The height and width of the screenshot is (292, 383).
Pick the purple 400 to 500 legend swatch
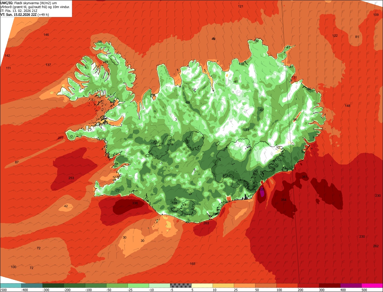[x=351, y=285]
